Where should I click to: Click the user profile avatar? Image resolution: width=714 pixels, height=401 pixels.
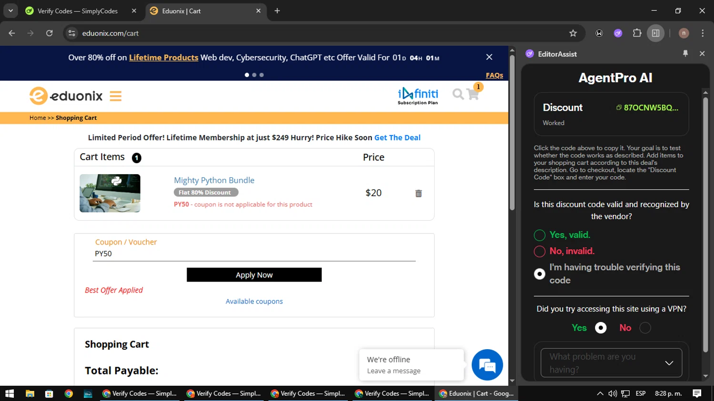tap(684, 33)
